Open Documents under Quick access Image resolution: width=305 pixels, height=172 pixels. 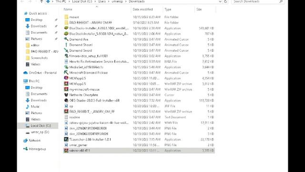point(39,32)
